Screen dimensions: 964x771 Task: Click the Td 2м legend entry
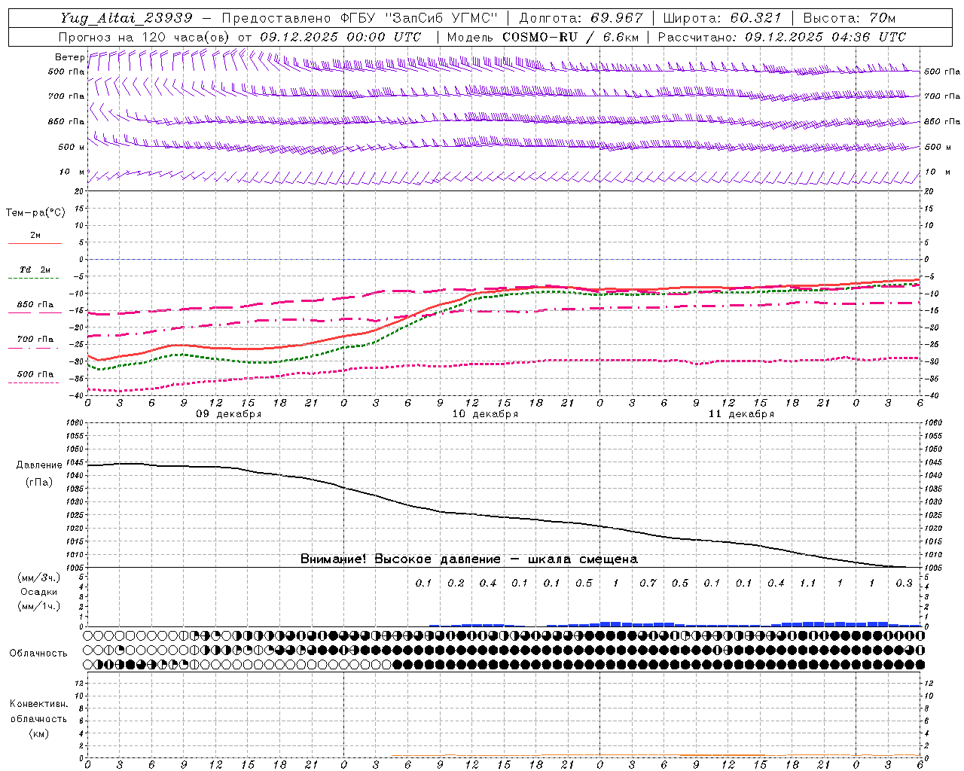click(35, 270)
